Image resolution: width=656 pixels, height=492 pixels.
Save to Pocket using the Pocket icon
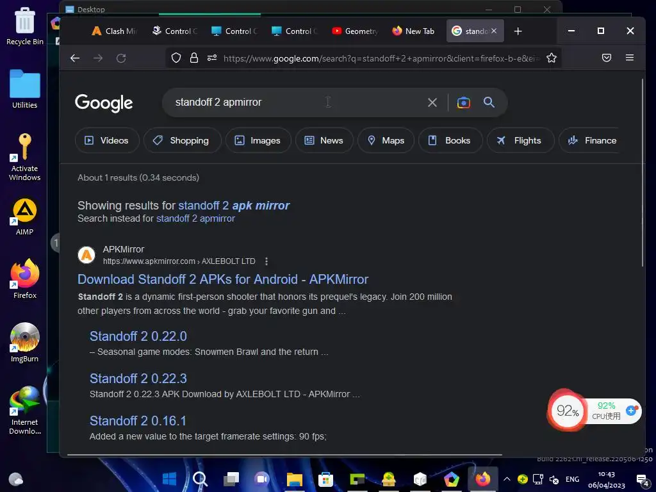pos(606,58)
